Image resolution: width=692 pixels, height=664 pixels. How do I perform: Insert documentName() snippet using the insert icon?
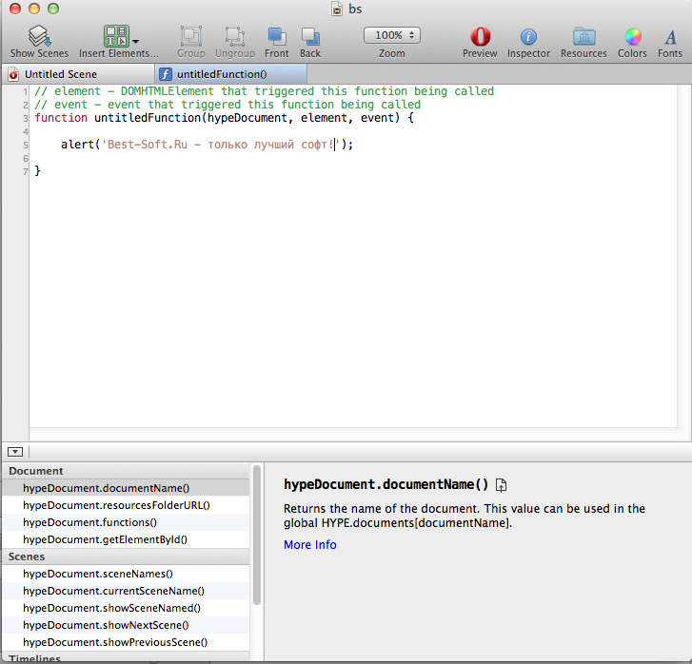tap(502, 484)
